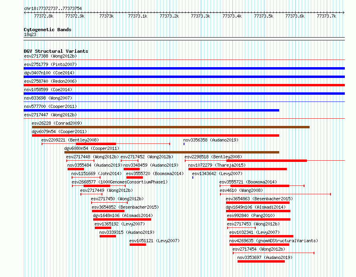Click esv2717454 (Wong2012b) variant label

259,249
